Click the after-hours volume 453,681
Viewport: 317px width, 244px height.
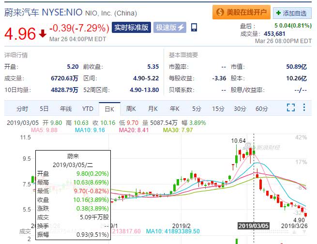point(274,34)
